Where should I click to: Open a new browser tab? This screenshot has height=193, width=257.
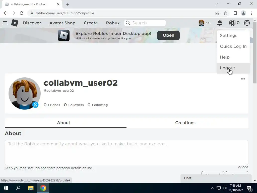click(68, 4)
